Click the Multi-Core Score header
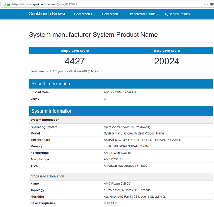This screenshot has height=207, width=214. (167, 51)
